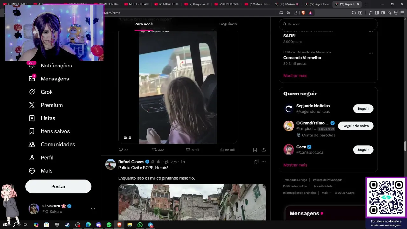Follow Coca account

363,150
